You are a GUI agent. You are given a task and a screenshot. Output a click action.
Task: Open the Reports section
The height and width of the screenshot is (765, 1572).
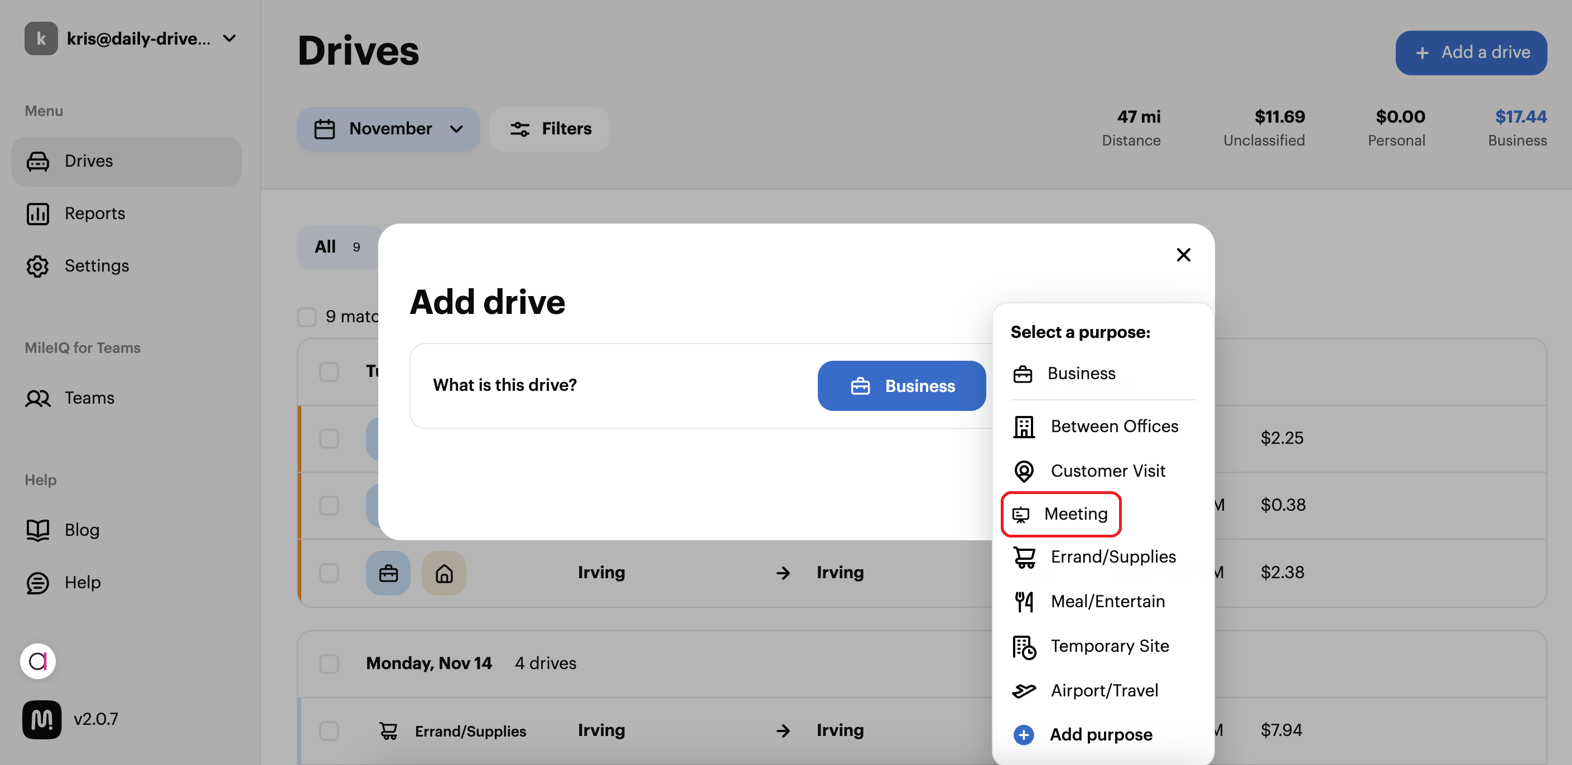(x=95, y=213)
